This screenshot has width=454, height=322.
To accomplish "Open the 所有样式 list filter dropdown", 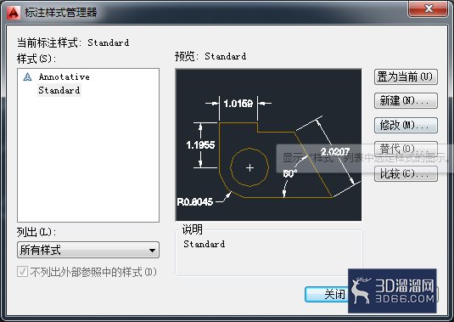I will [88, 250].
